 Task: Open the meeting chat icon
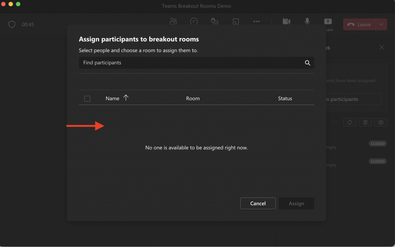(x=194, y=22)
